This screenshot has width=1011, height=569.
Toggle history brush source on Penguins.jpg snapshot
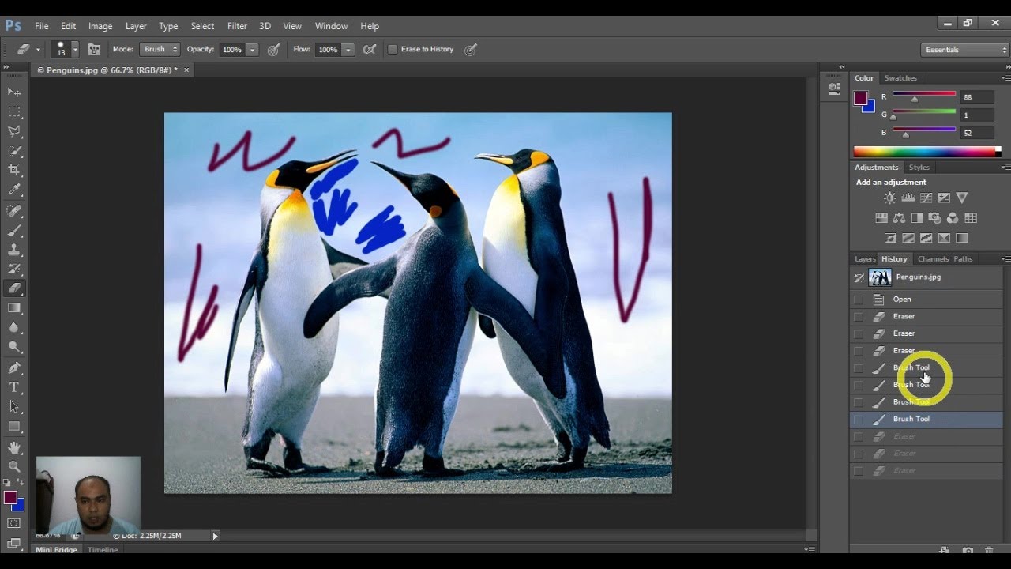[x=859, y=277]
